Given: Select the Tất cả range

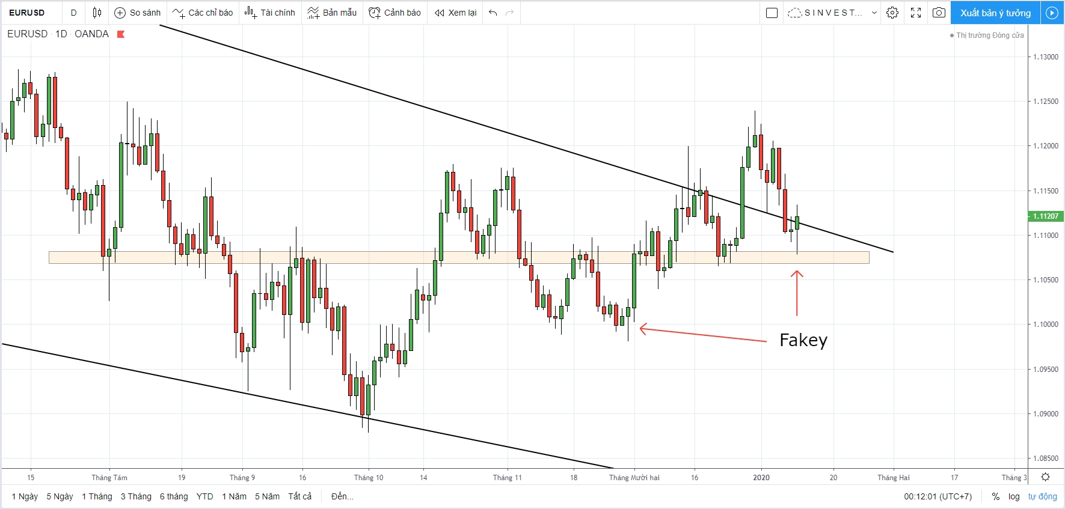Looking at the screenshot, I should (x=300, y=496).
